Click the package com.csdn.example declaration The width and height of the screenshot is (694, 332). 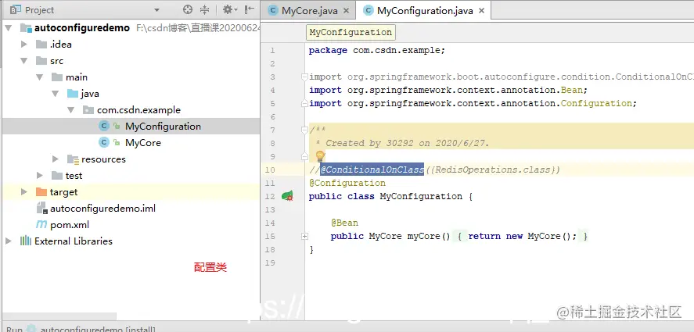pos(376,51)
